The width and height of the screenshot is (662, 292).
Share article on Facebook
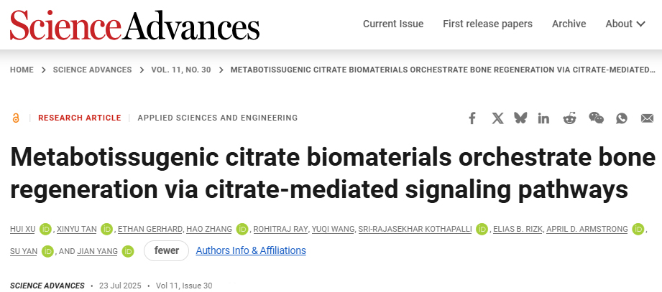click(472, 118)
